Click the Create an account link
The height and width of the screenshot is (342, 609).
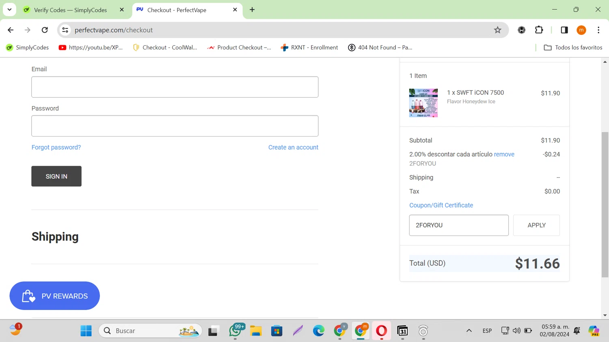pos(293,147)
